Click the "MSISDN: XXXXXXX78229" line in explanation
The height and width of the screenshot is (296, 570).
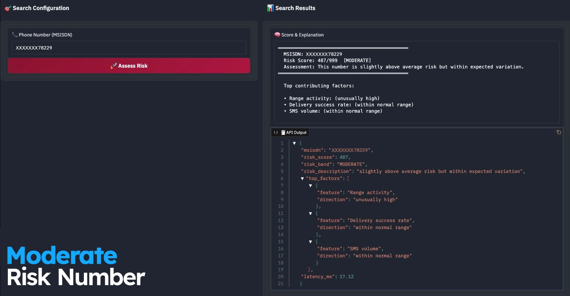[x=313, y=54]
